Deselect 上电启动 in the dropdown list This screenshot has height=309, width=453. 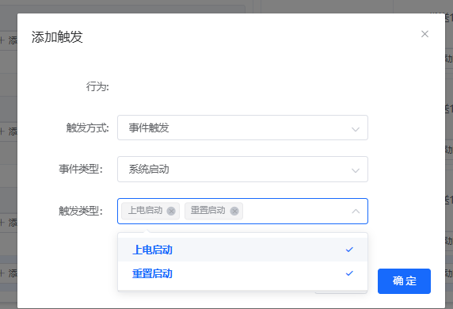(242, 250)
